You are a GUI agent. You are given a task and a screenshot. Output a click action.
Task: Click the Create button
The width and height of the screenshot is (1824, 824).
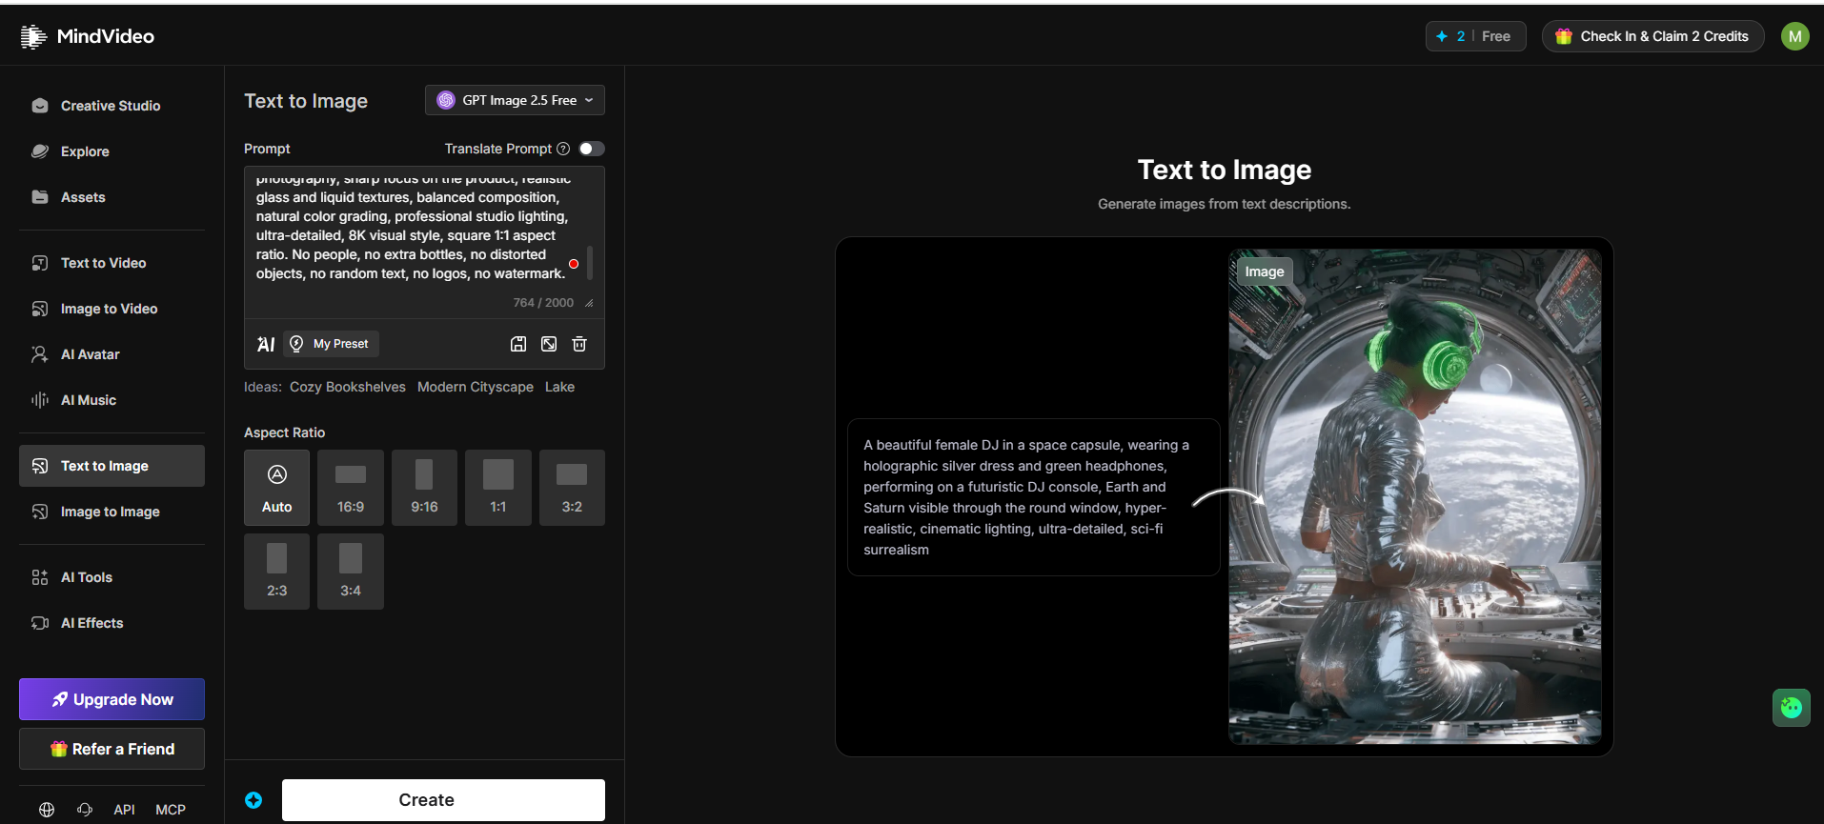point(443,800)
